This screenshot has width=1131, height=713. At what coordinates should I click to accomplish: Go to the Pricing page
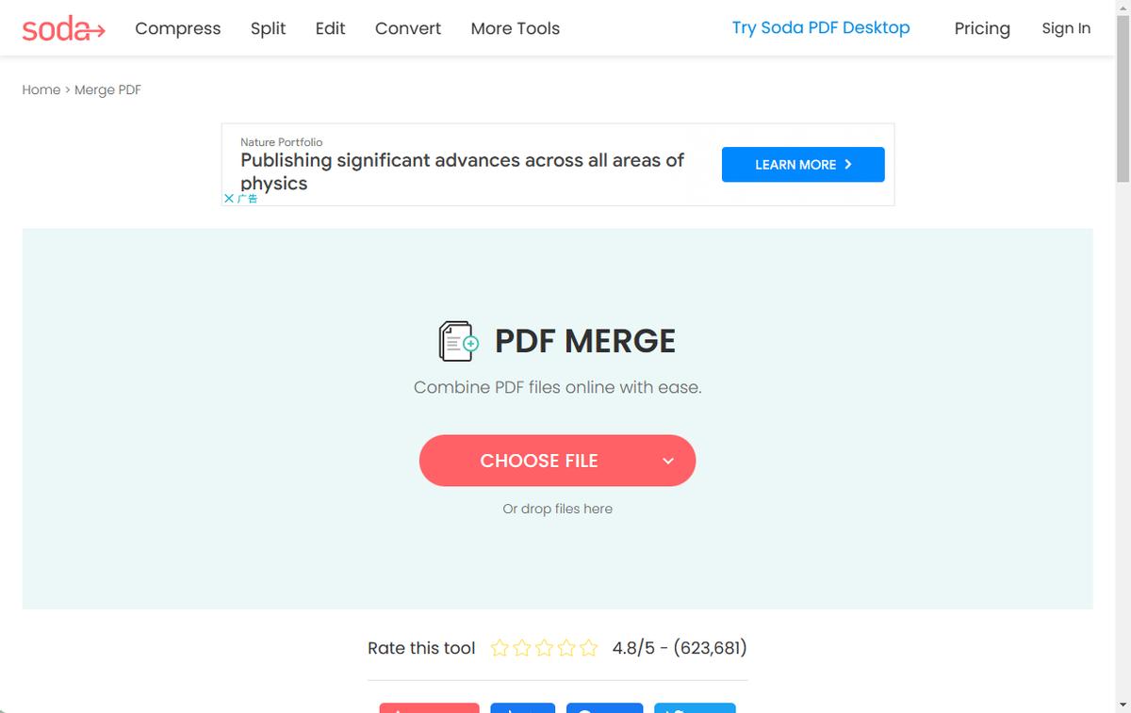pos(981,28)
